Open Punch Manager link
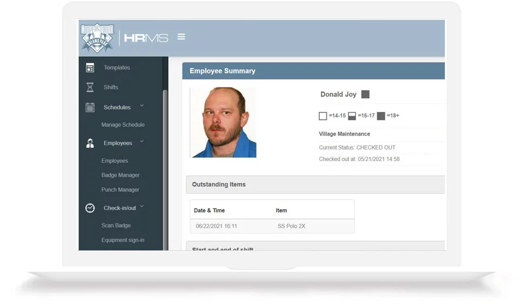Screen dimensions: 524x305 pyautogui.click(x=120, y=190)
